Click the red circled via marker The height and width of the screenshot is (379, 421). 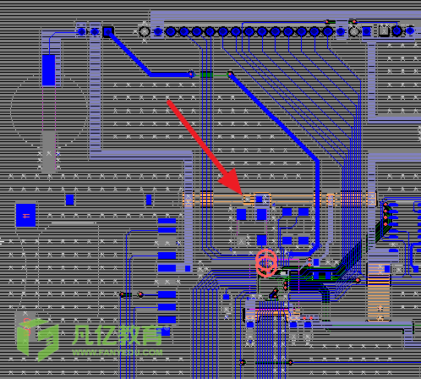(x=266, y=263)
